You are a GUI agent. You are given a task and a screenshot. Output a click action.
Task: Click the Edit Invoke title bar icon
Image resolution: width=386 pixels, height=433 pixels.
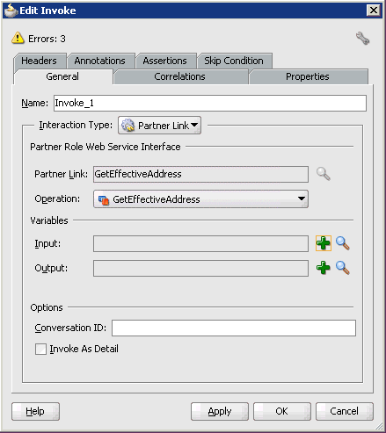[11, 11]
